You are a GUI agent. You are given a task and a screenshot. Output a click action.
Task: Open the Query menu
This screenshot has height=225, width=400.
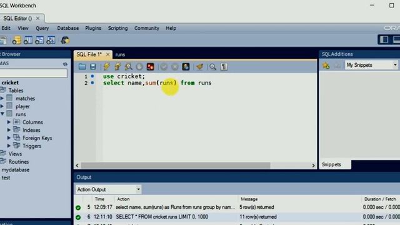42,28
